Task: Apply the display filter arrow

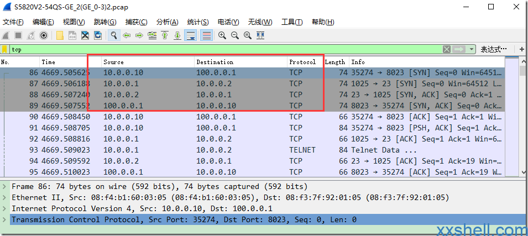Action: coord(458,50)
